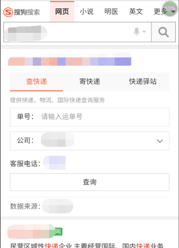Click the magnifying glass search button
This screenshot has width=179, height=248.
point(164,32)
